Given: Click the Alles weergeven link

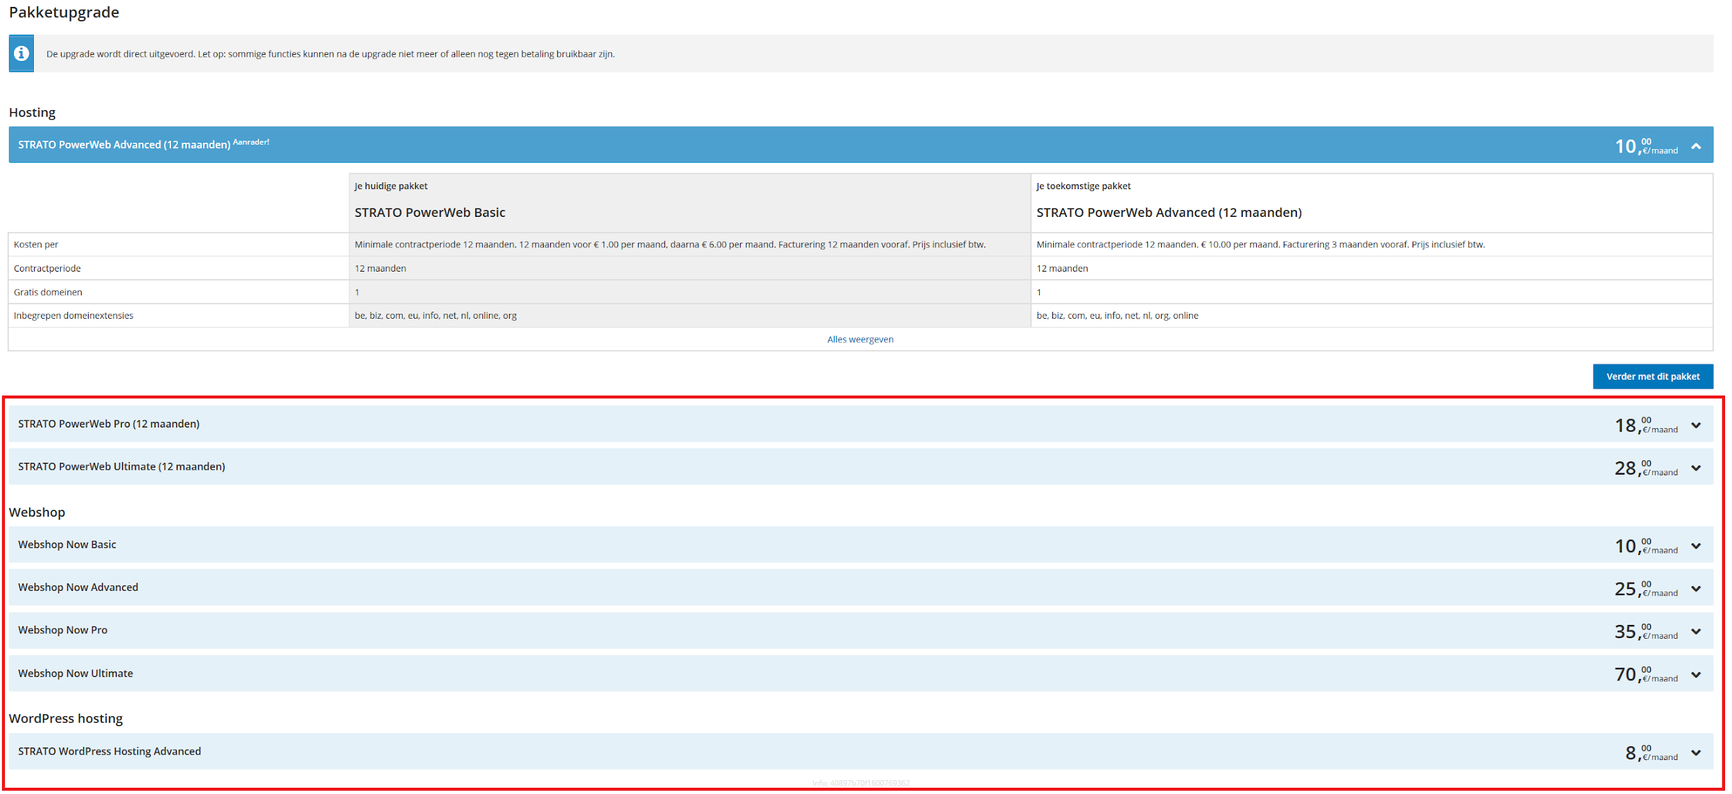Looking at the screenshot, I should point(860,339).
